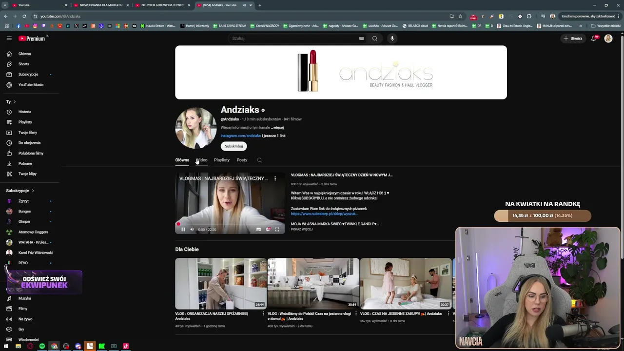Viewport: 624px width, 351px height.
Task: Search within the channel using magnifier icon
Action: [259, 160]
